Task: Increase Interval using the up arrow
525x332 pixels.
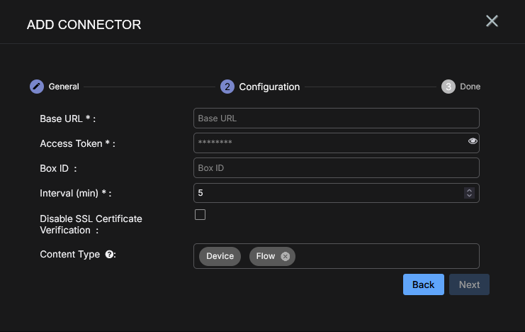Action: pyautogui.click(x=469, y=190)
